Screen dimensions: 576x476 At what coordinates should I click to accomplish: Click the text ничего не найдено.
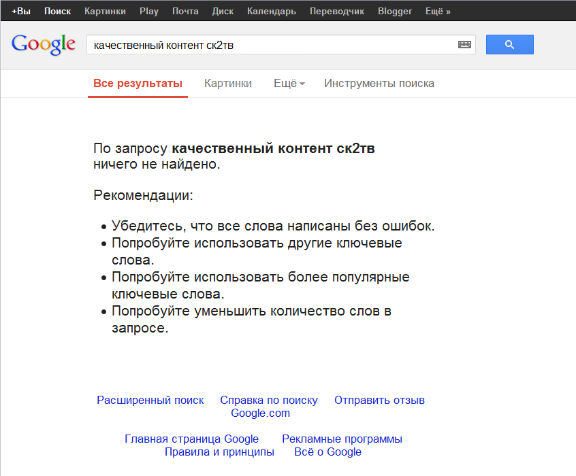157,164
